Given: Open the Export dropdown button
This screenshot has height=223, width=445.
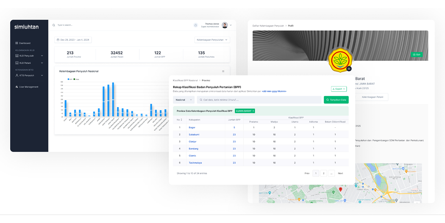Looking at the screenshot, I should point(339,89).
